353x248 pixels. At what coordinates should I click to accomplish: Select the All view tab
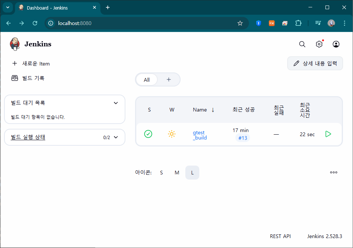tap(147, 80)
